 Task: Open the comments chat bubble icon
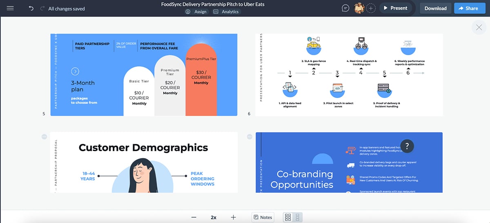[345, 8]
